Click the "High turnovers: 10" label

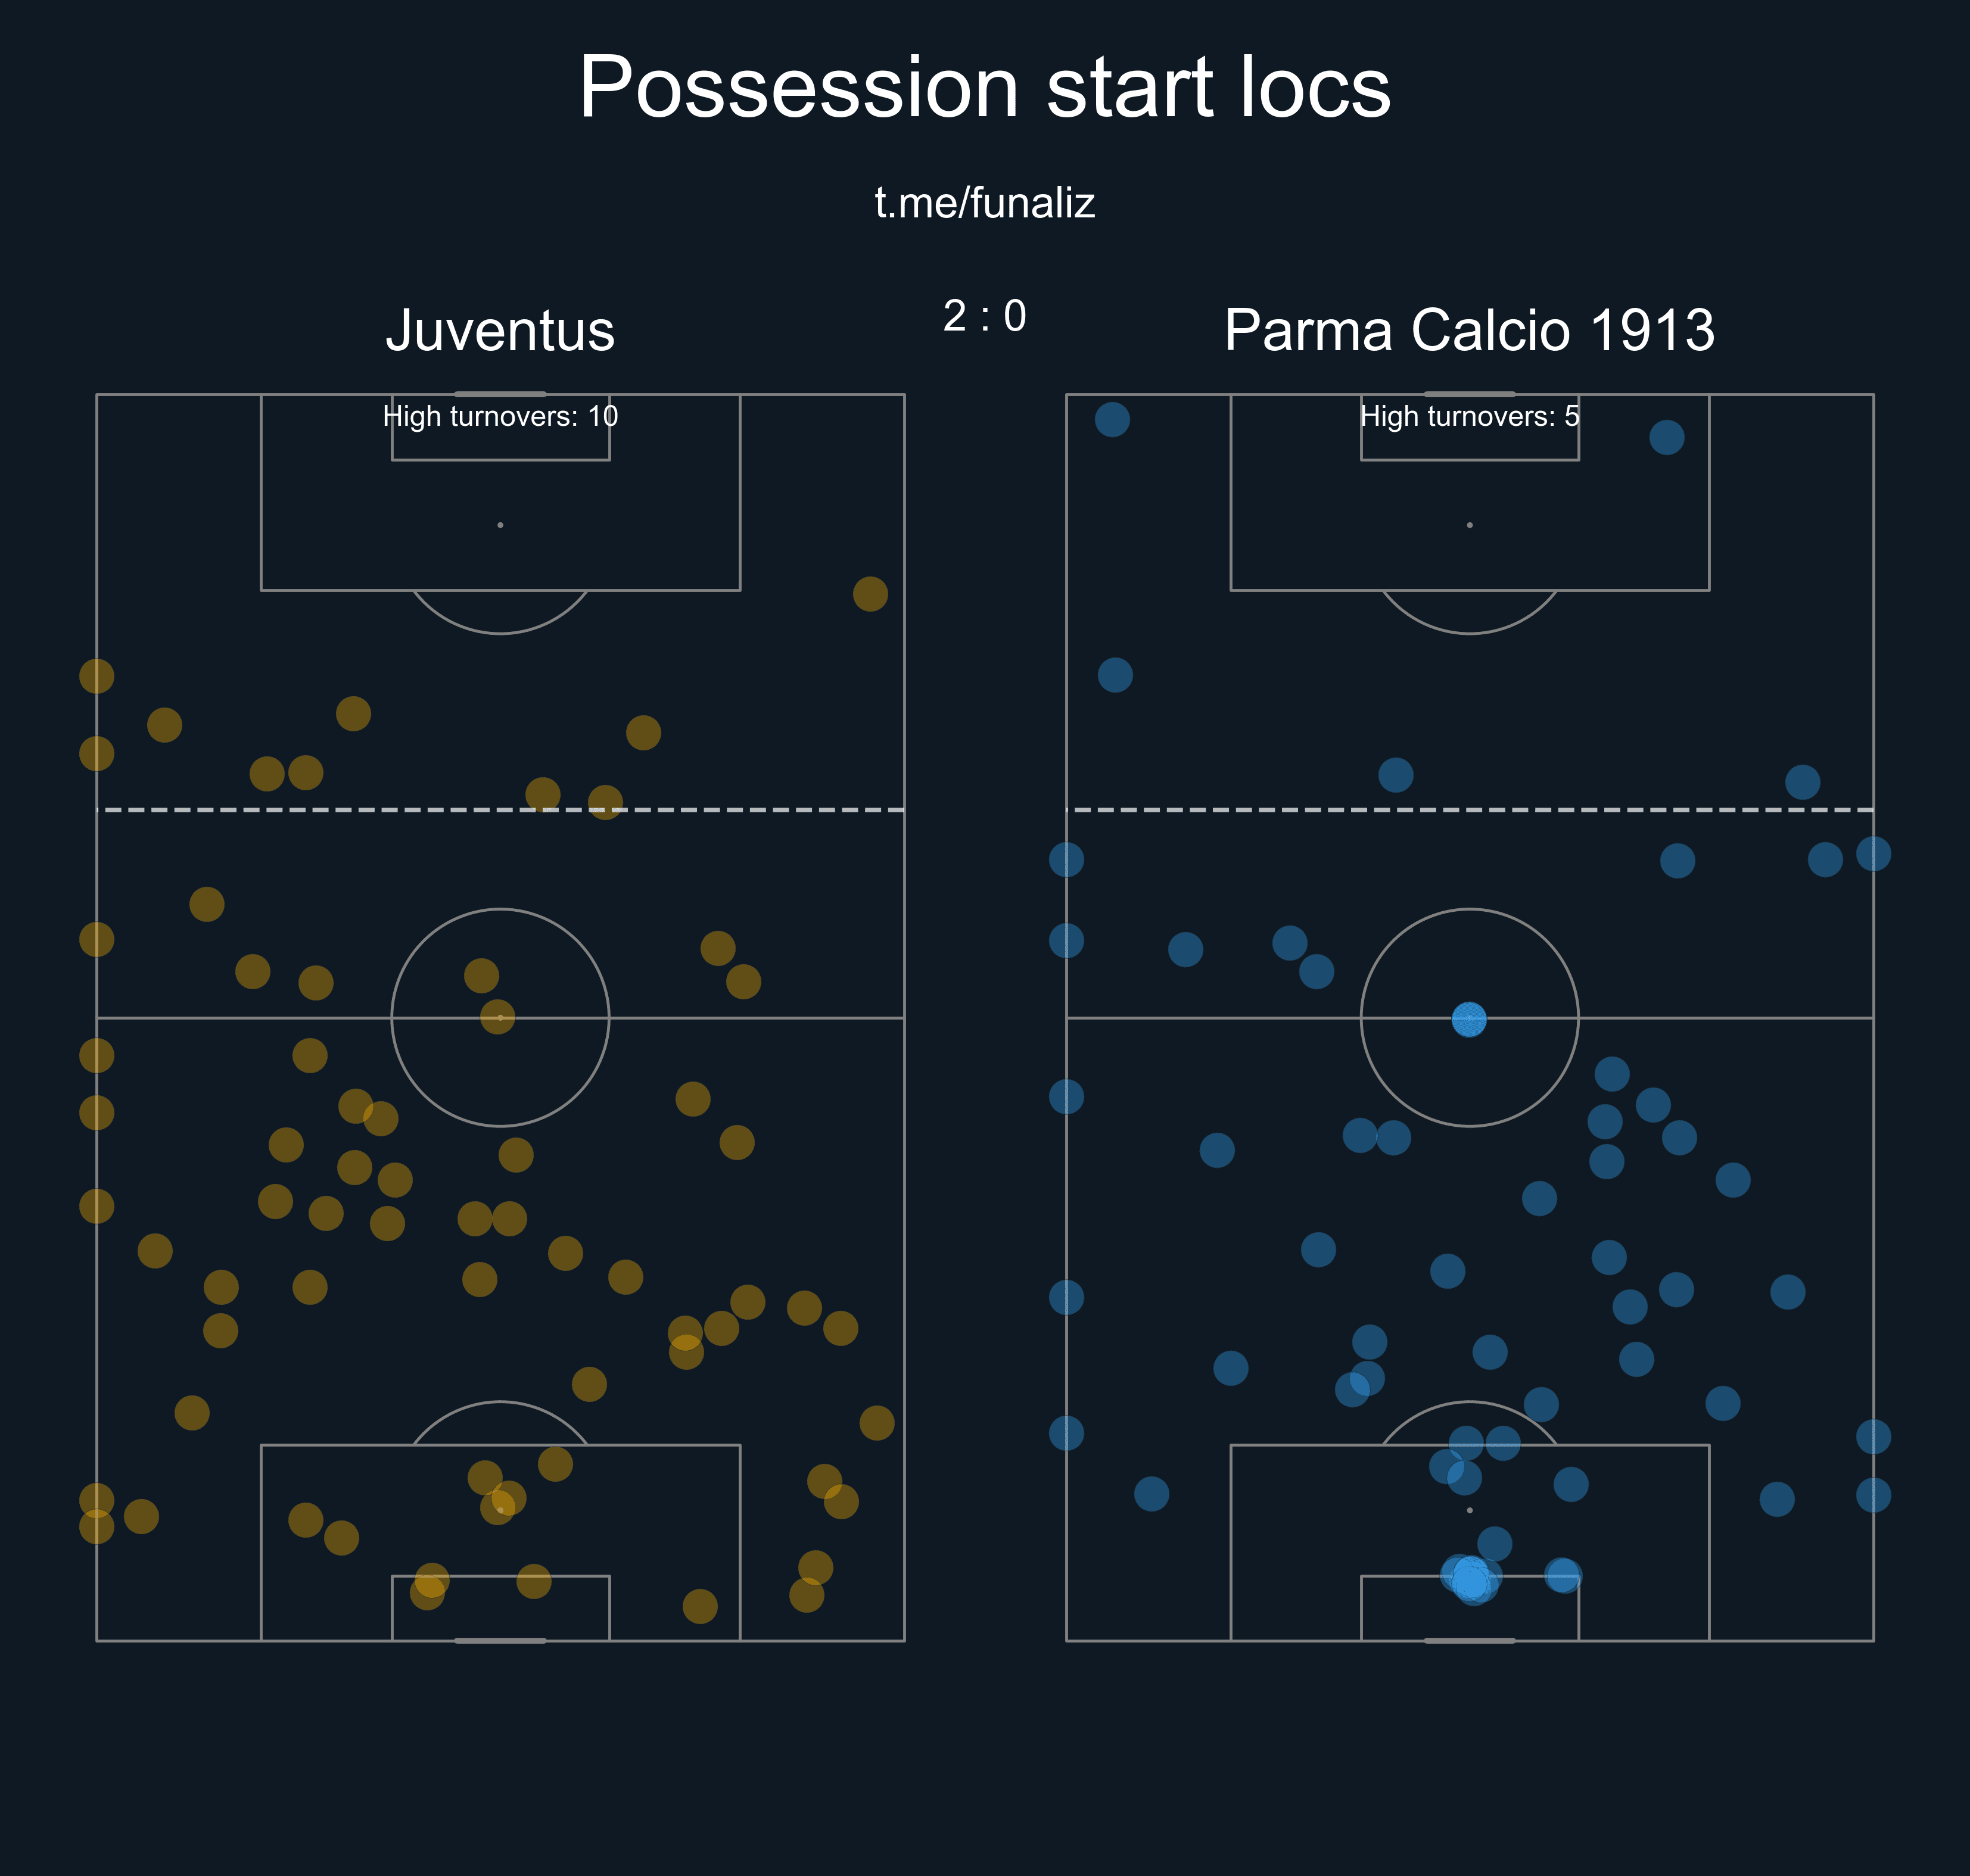pos(500,416)
